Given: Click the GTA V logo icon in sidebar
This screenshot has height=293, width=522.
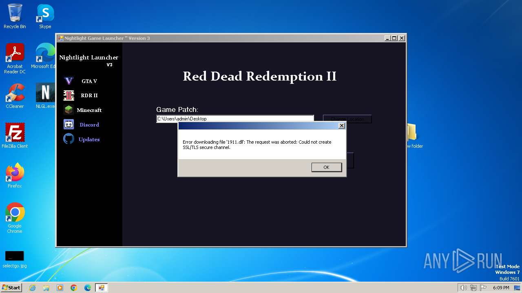Looking at the screenshot, I should pyautogui.click(x=69, y=81).
